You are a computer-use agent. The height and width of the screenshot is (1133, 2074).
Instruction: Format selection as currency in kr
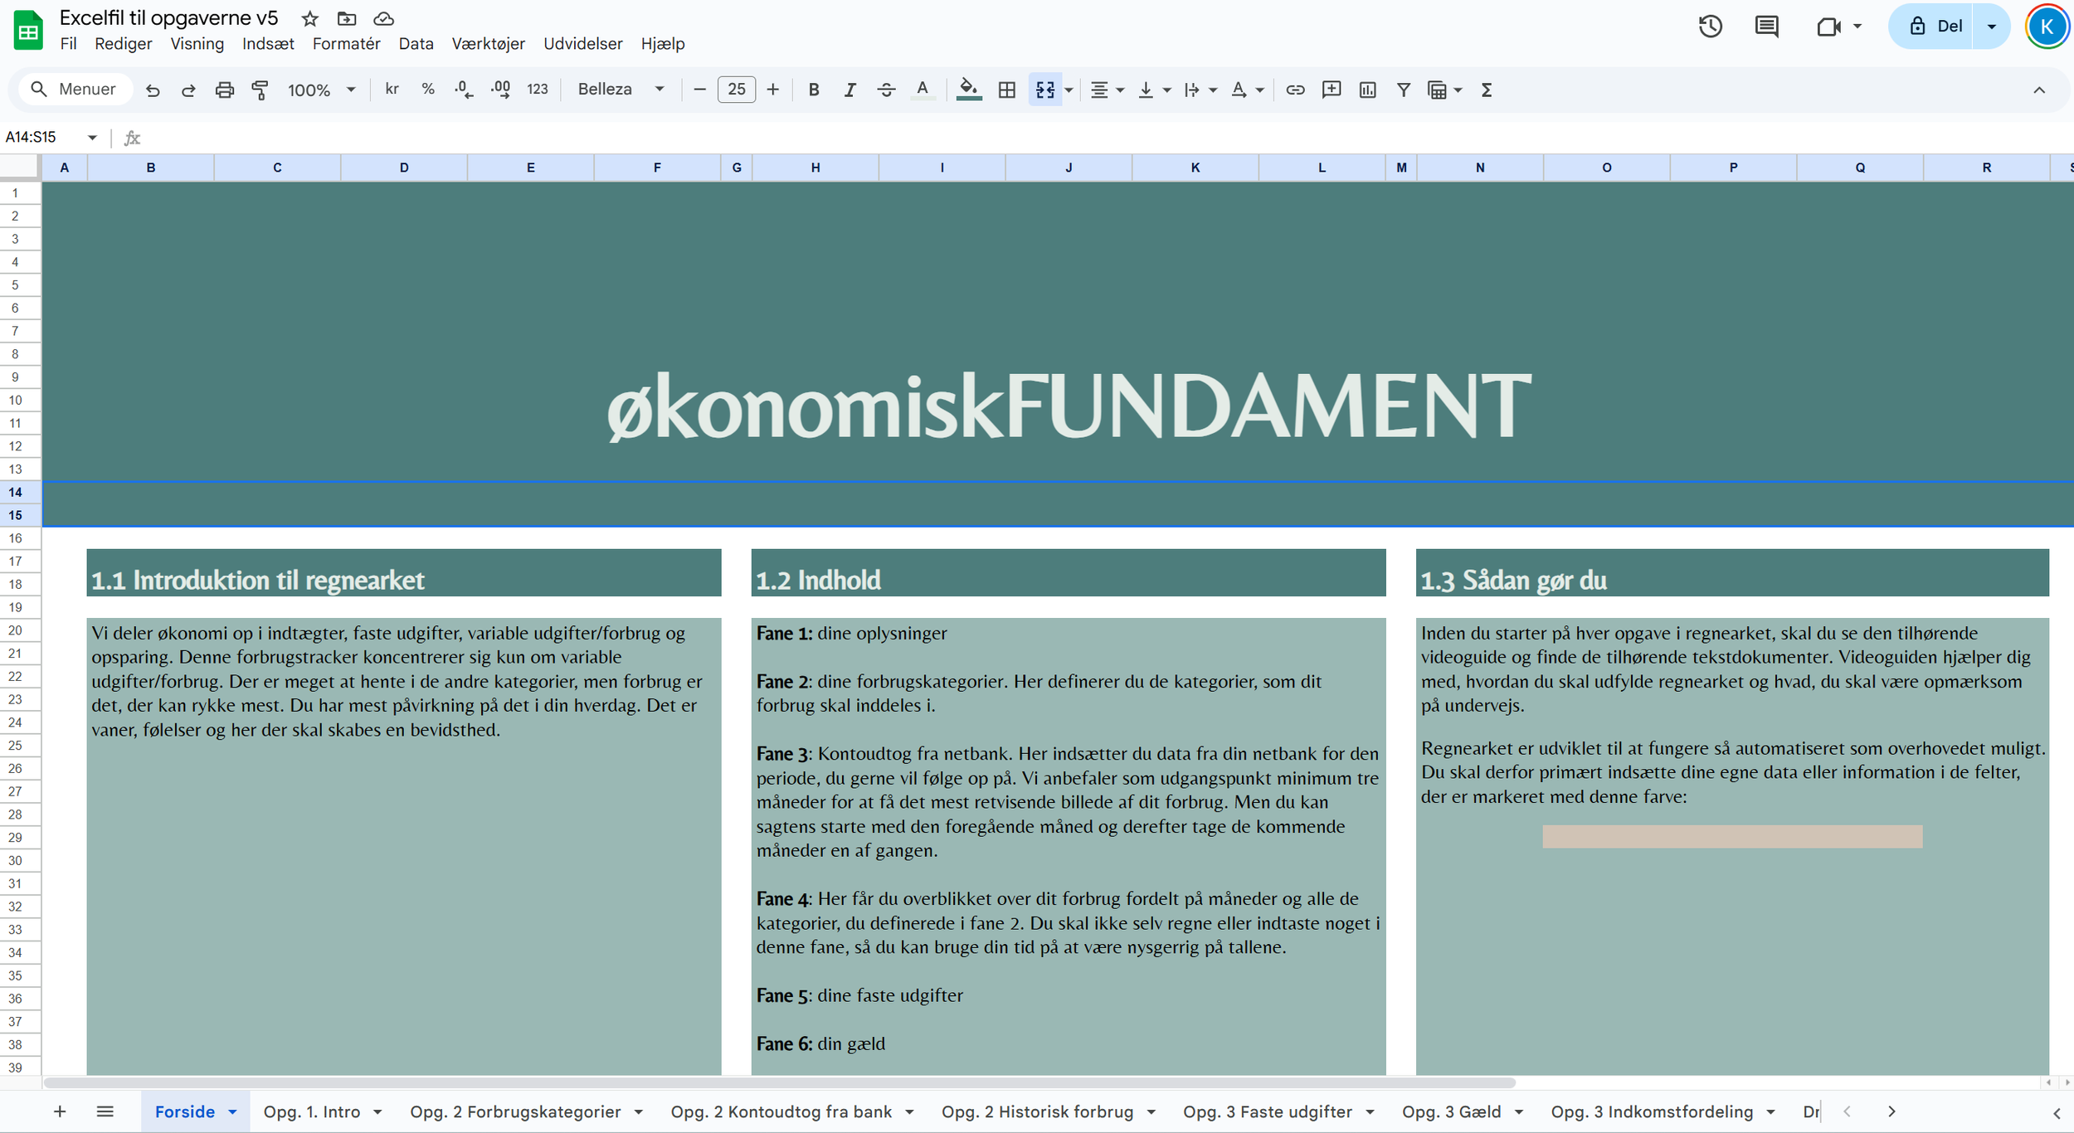(391, 89)
